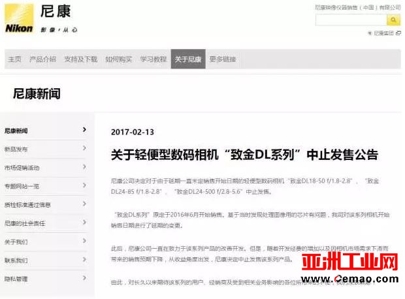Select 市场促销活动 in the sidebar
The width and height of the screenshot is (405, 299).
(x=22, y=168)
